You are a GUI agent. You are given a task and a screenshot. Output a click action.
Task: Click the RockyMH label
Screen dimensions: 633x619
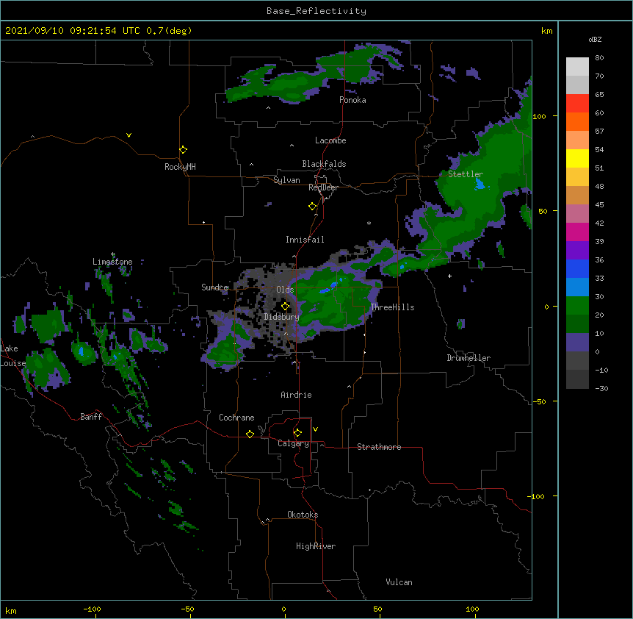coord(180,167)
